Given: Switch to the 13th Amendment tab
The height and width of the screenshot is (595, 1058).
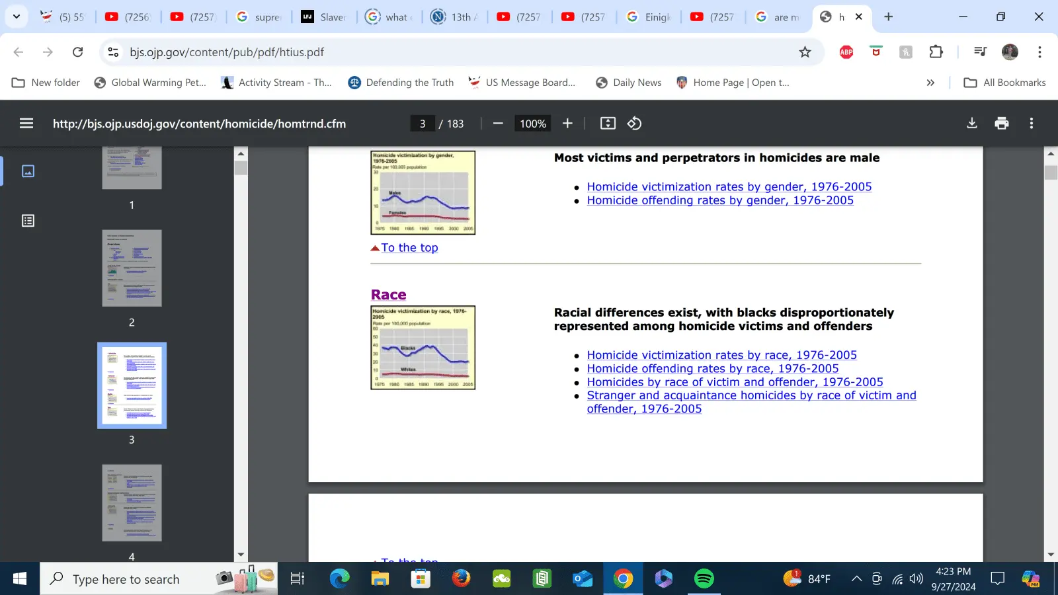Looking at the screenshot, I should tap(454, 17).
